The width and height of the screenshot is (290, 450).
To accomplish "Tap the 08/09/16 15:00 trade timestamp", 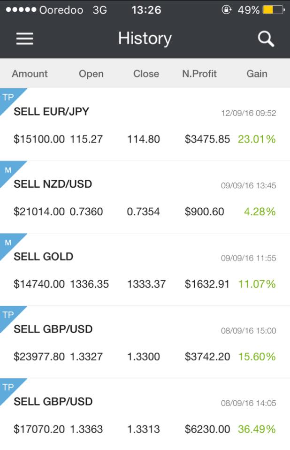I will point(248,331).
